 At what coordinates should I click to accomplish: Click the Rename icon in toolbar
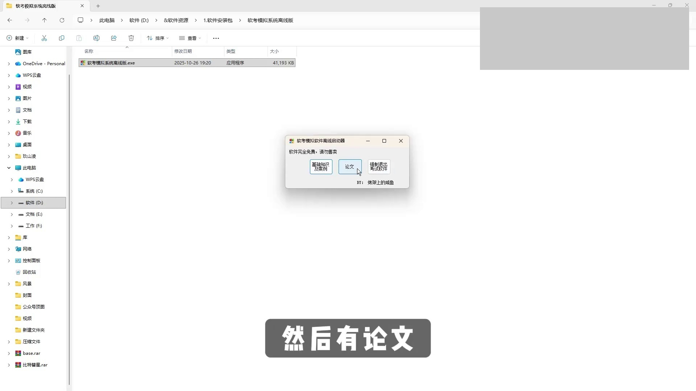[96, 38]
